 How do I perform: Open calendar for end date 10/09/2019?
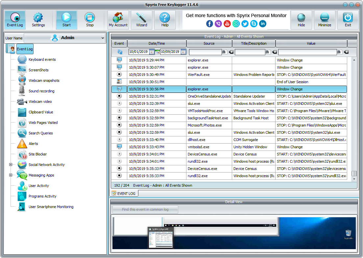(x=183, y=52)
